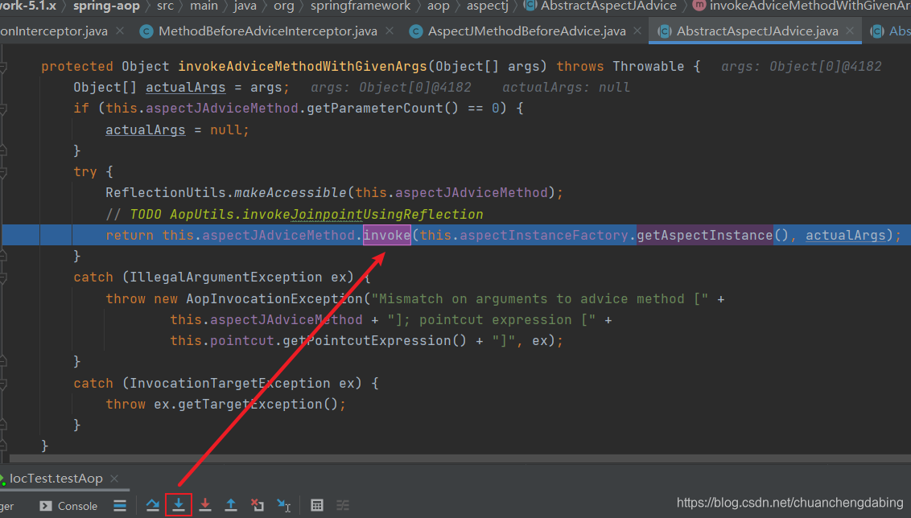Click inline hint actualArgs: null

point(566,88)
